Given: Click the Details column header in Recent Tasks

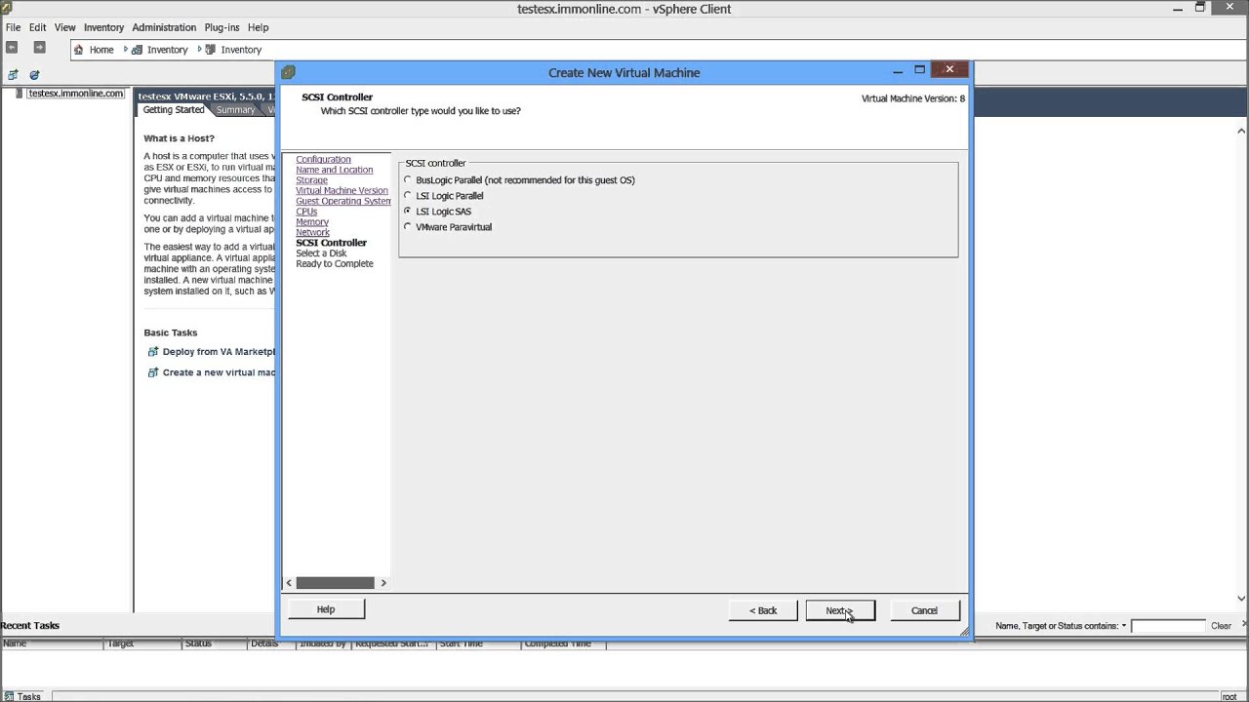Looking at the screenshot, I should coord(272,643).
